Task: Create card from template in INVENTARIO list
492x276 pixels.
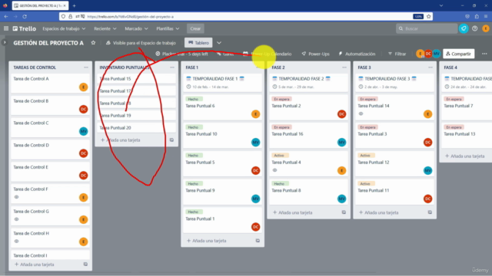Action: (x=171, y=140)
